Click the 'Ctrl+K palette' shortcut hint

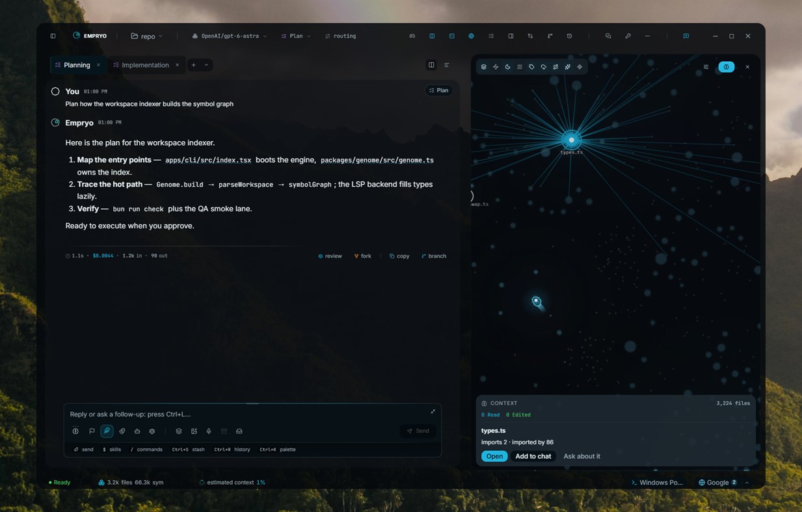point(278,450)
